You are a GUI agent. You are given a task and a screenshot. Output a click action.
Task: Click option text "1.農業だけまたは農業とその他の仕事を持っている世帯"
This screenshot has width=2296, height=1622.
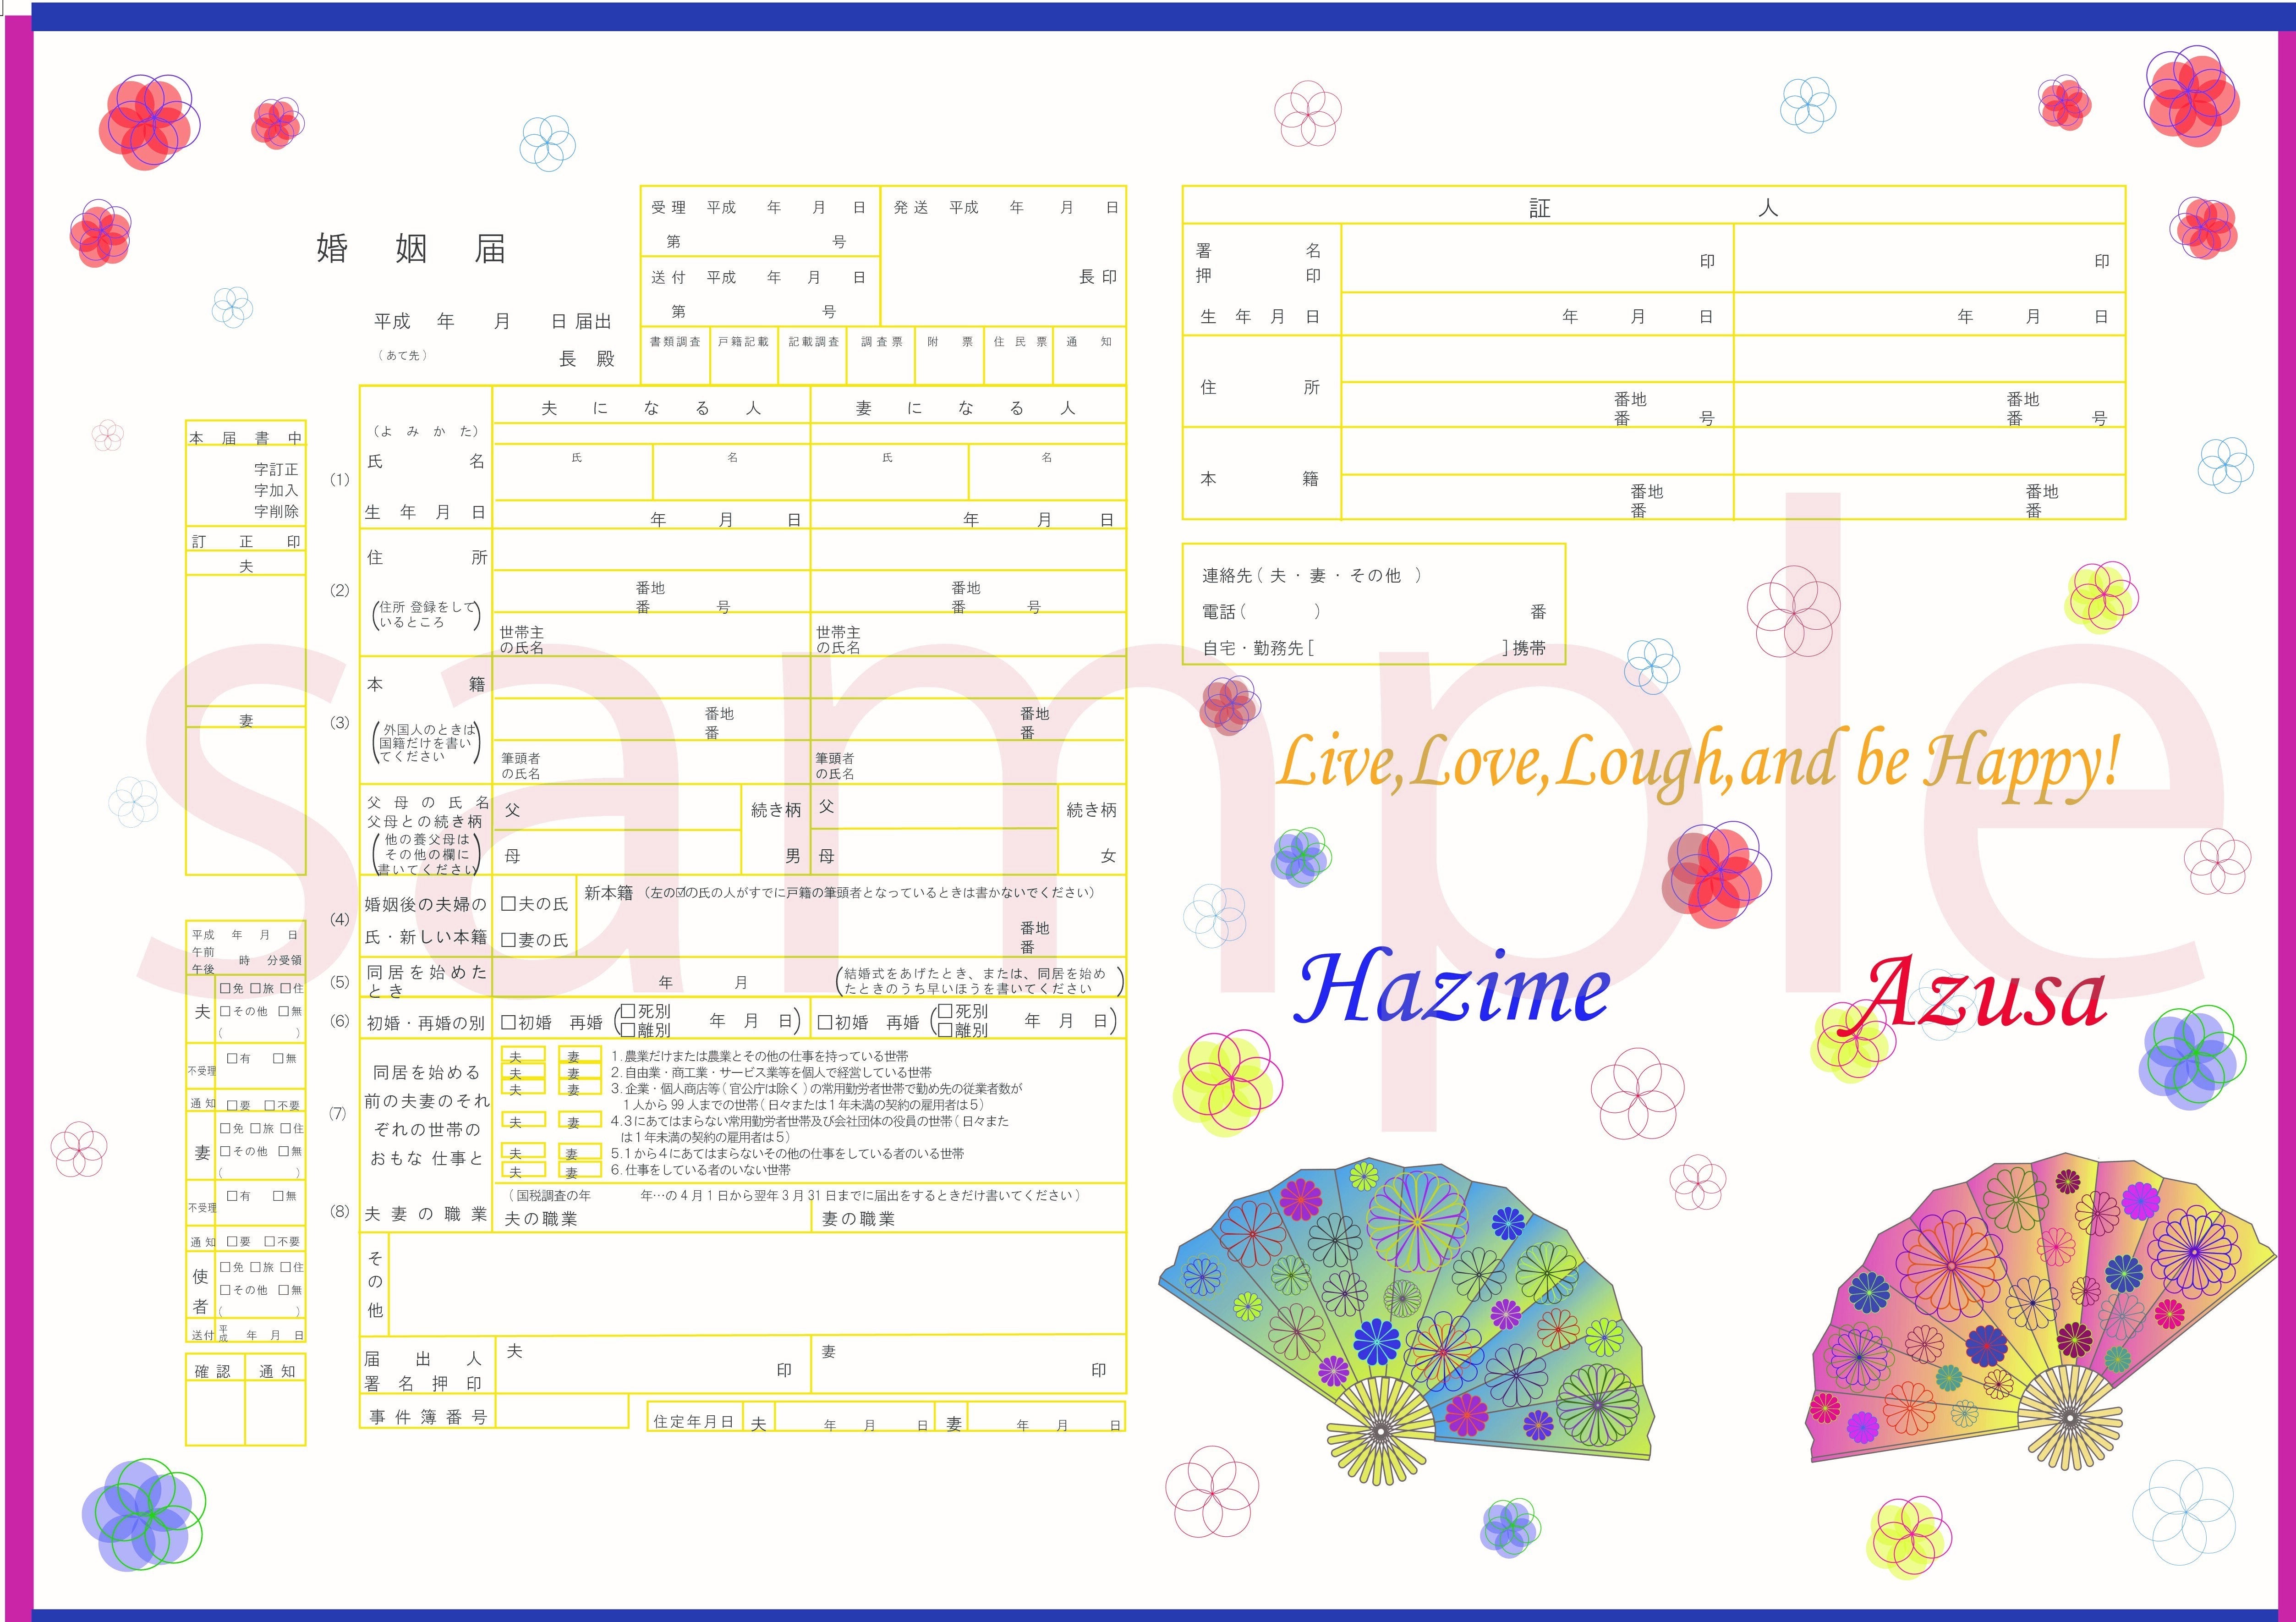[760, 1056]
